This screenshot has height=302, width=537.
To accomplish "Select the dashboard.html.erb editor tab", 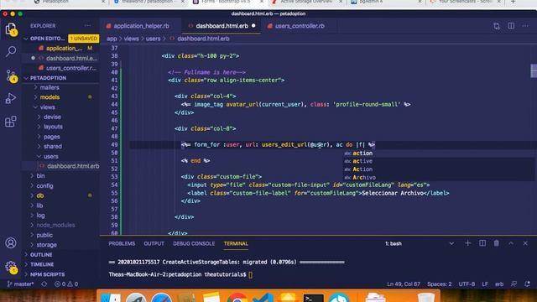I will click(x=222, y=26).
